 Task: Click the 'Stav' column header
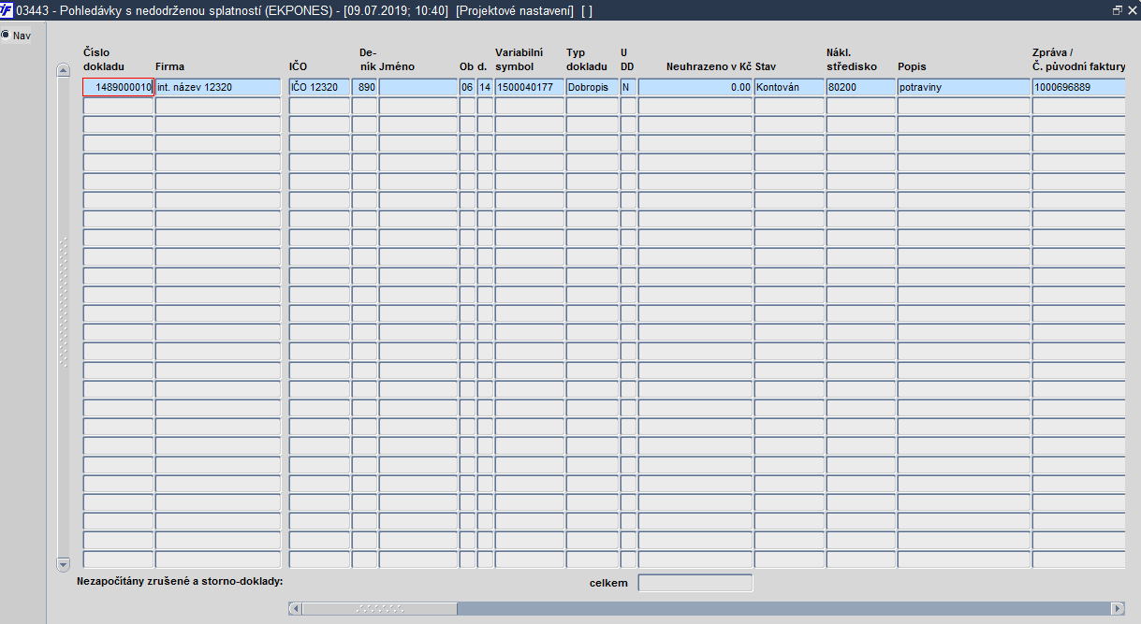click(x=766, y=67)
